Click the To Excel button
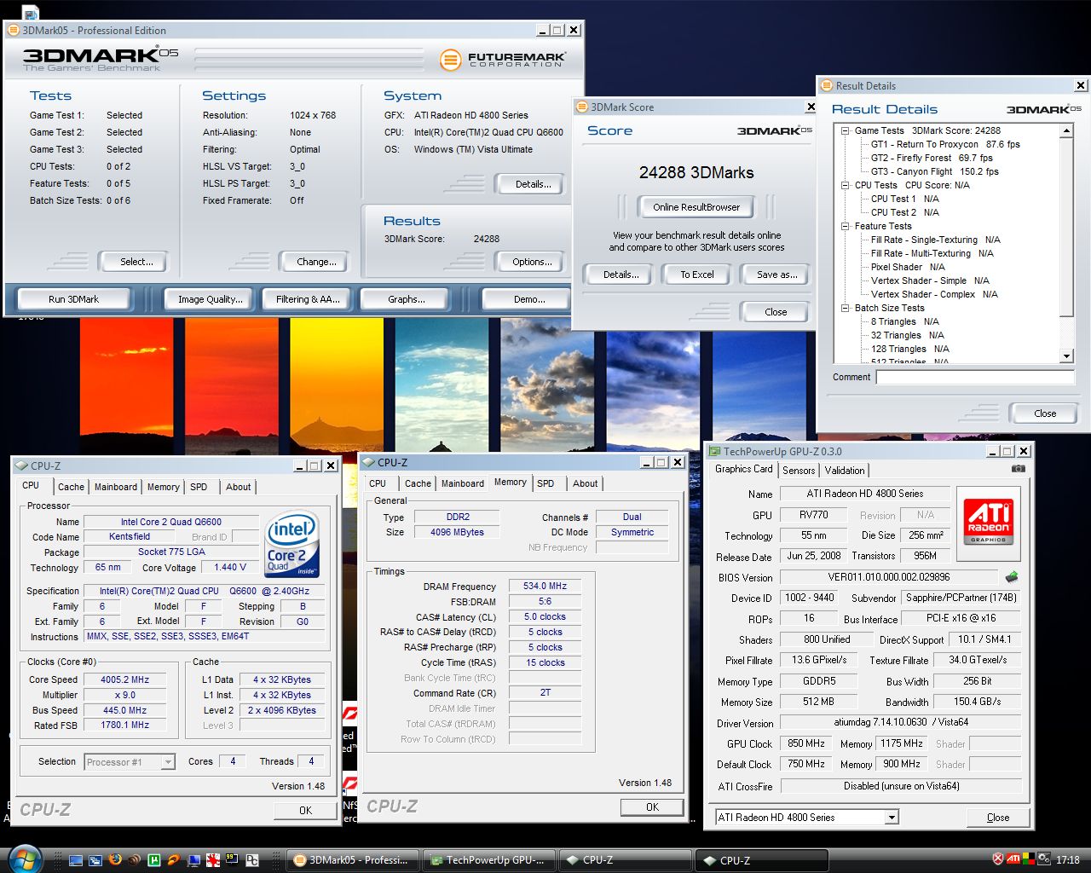This screenshot has width=1091, height=873. (x=696, y=275)
